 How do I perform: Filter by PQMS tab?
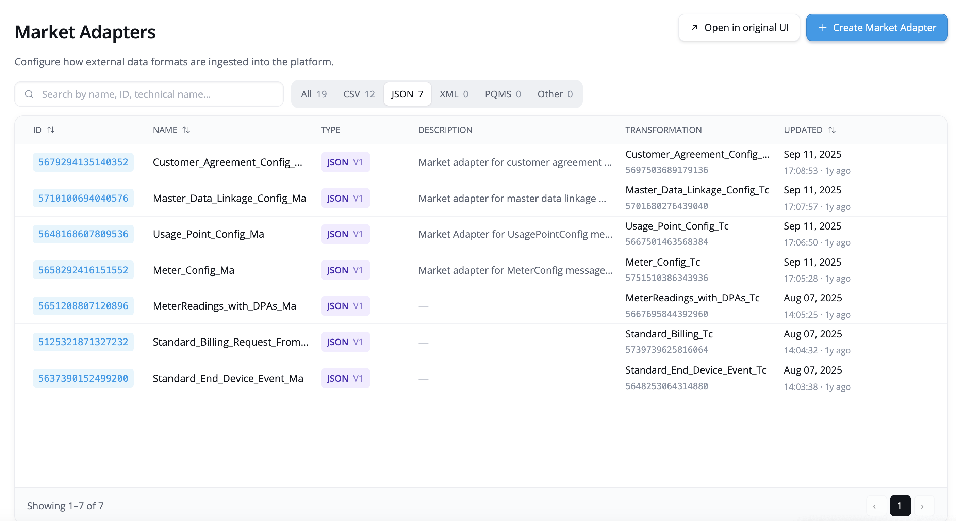(502, 94)
